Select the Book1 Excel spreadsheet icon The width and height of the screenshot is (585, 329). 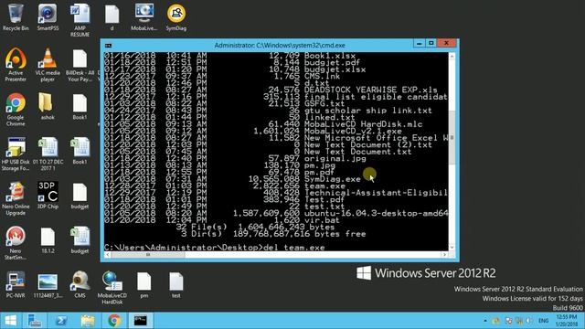(80, 151)
